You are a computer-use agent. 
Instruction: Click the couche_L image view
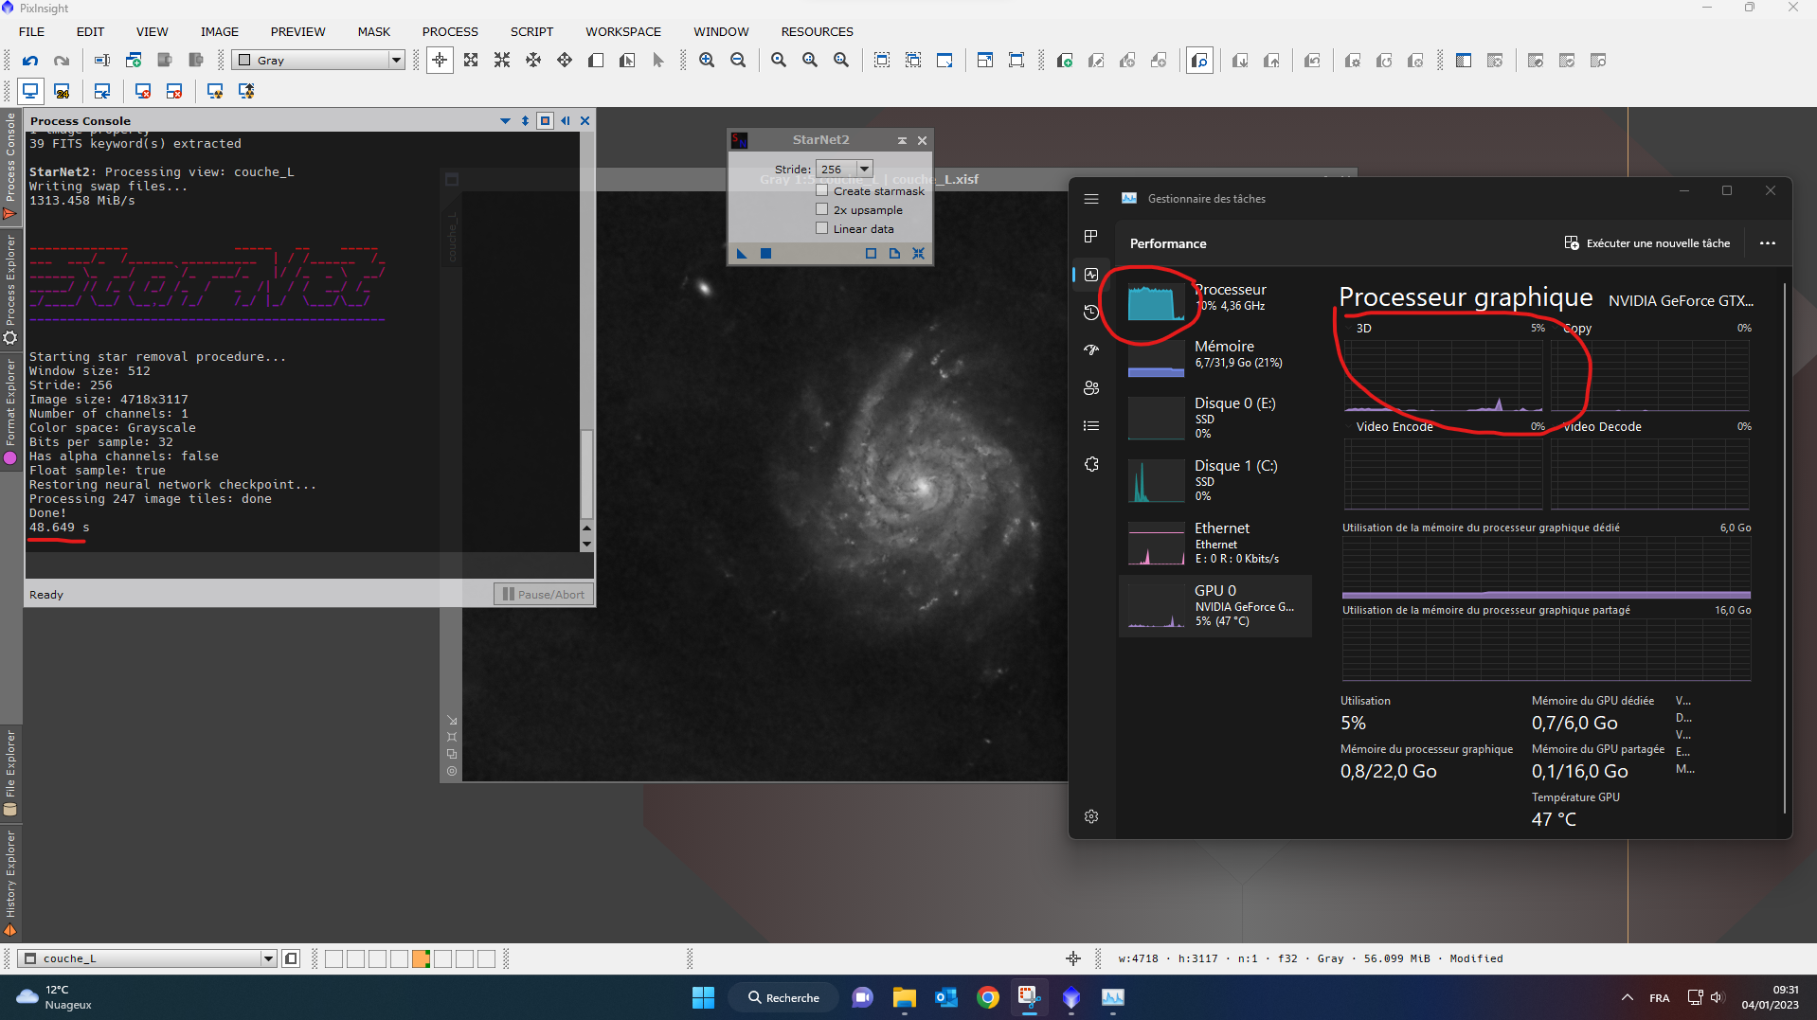point(765,486)
